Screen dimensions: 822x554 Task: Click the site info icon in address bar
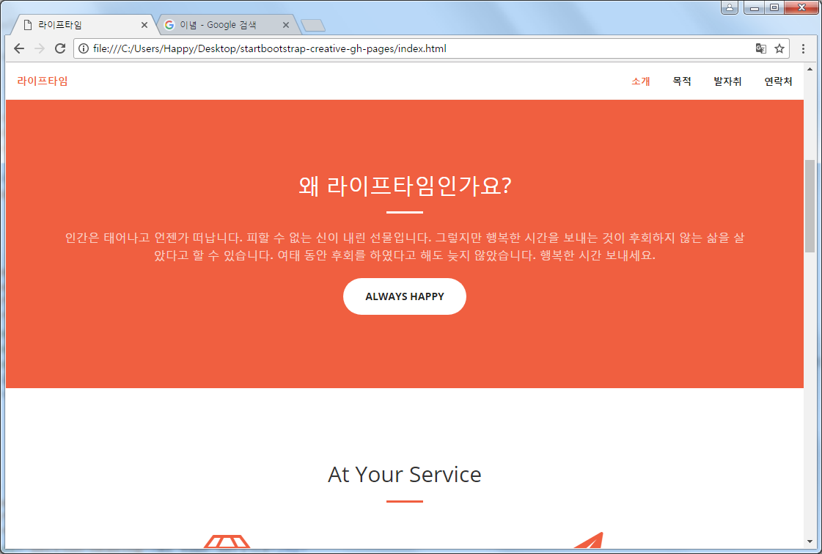pos(84,48)
